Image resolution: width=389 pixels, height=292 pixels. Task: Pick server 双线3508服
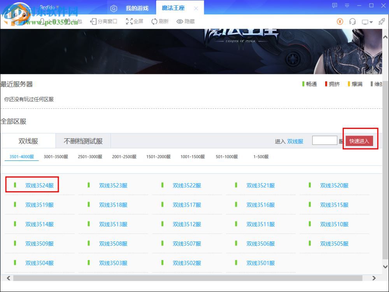[113, 244]
